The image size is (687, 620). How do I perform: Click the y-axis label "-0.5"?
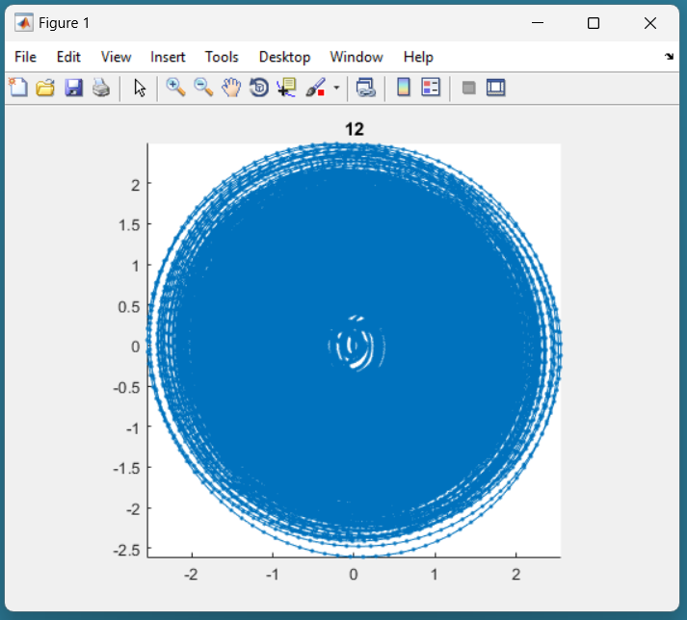[x=127, y=387]
